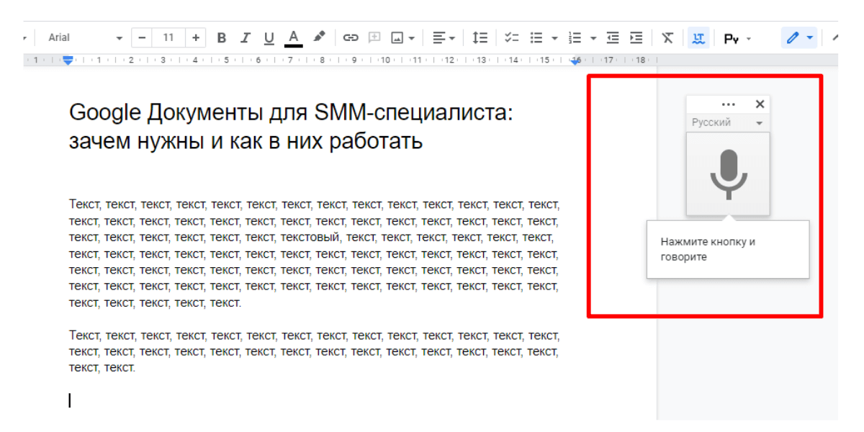Viewport: 864px width, 432px height.
Task: Toggle bold formatting
Action: (222, 38)
